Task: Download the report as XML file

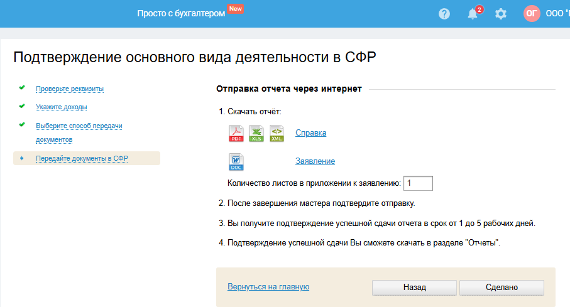Action: click(x=277, y=134)
